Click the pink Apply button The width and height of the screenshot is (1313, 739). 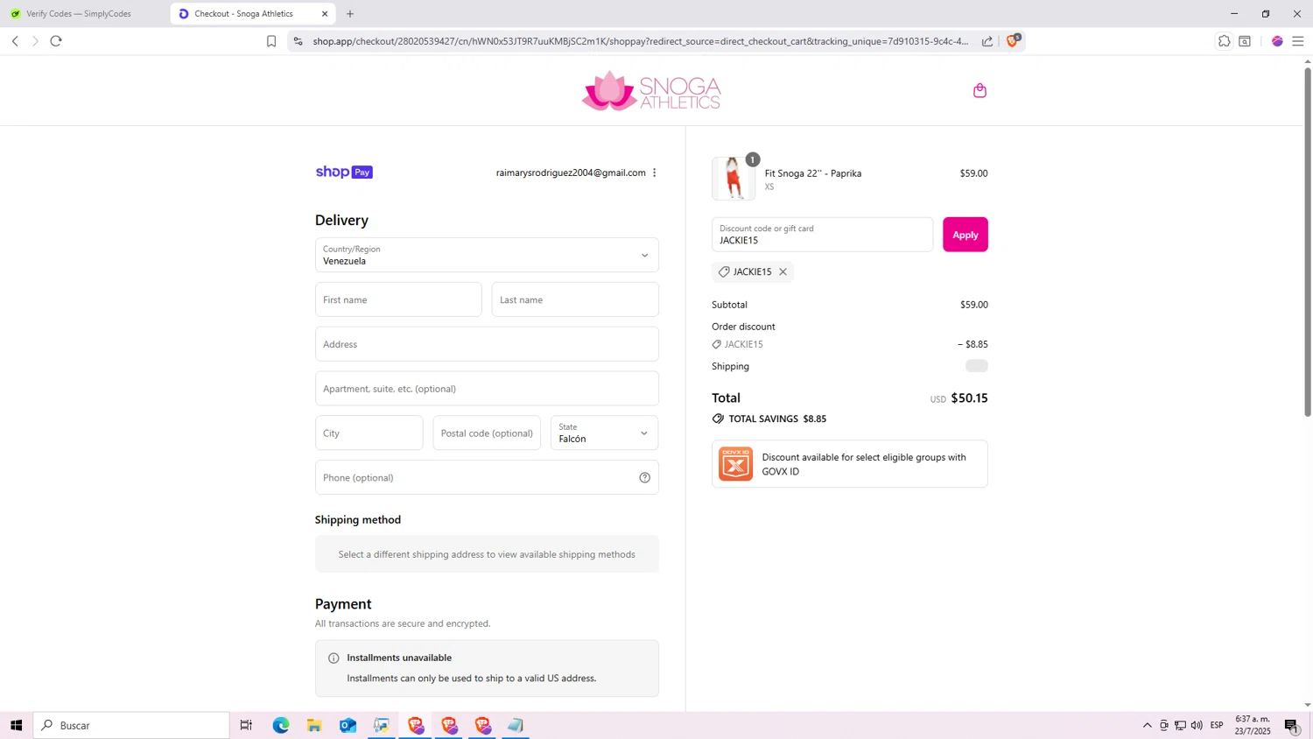(965, 235)
